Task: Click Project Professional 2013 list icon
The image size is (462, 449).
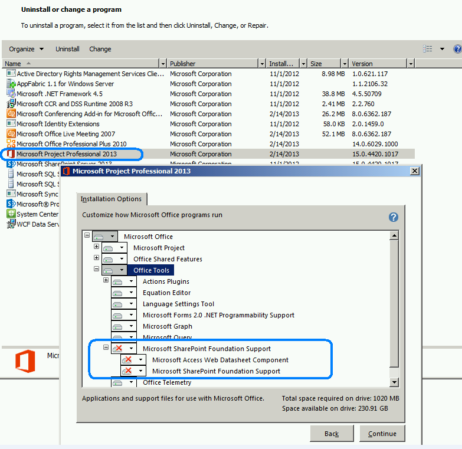Action: [x=11, y=154]
